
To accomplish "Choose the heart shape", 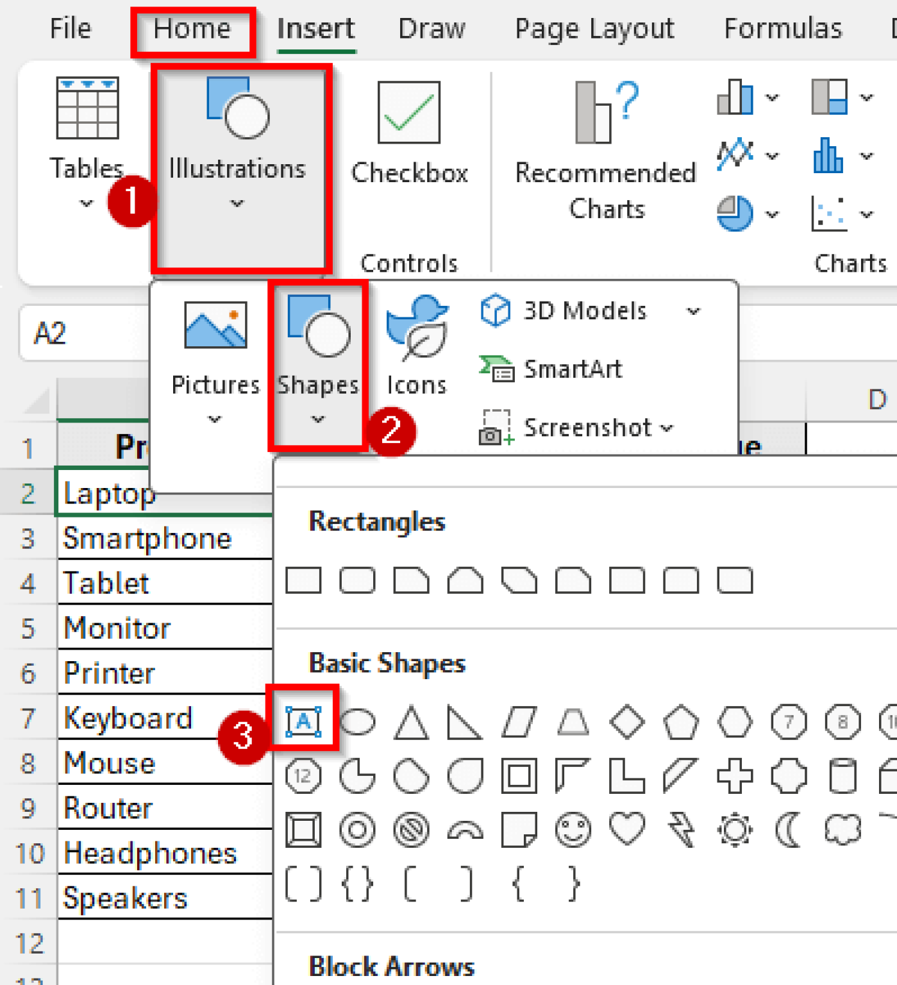I will (627, 829).
